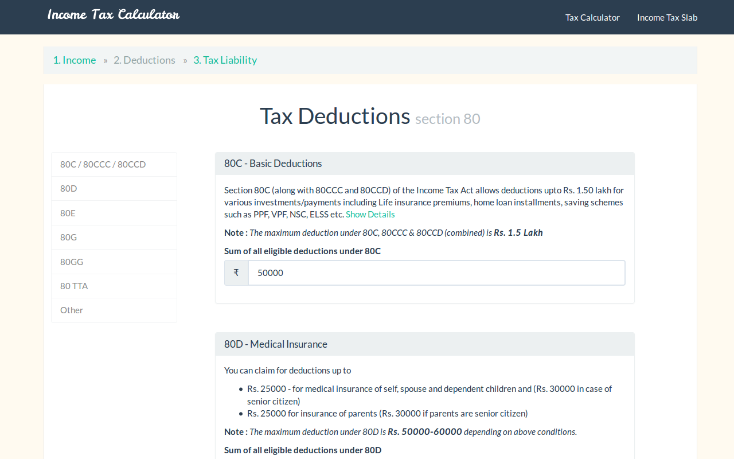Select the 80GG sidebar entry

click(x=72, y=262)
